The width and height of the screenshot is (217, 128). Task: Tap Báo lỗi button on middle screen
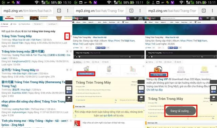105,62
